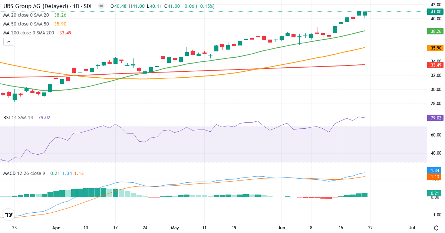Screen dimensions: 445x233
Task: Select the MA 20 indicator legend
Action: (26, 15)
